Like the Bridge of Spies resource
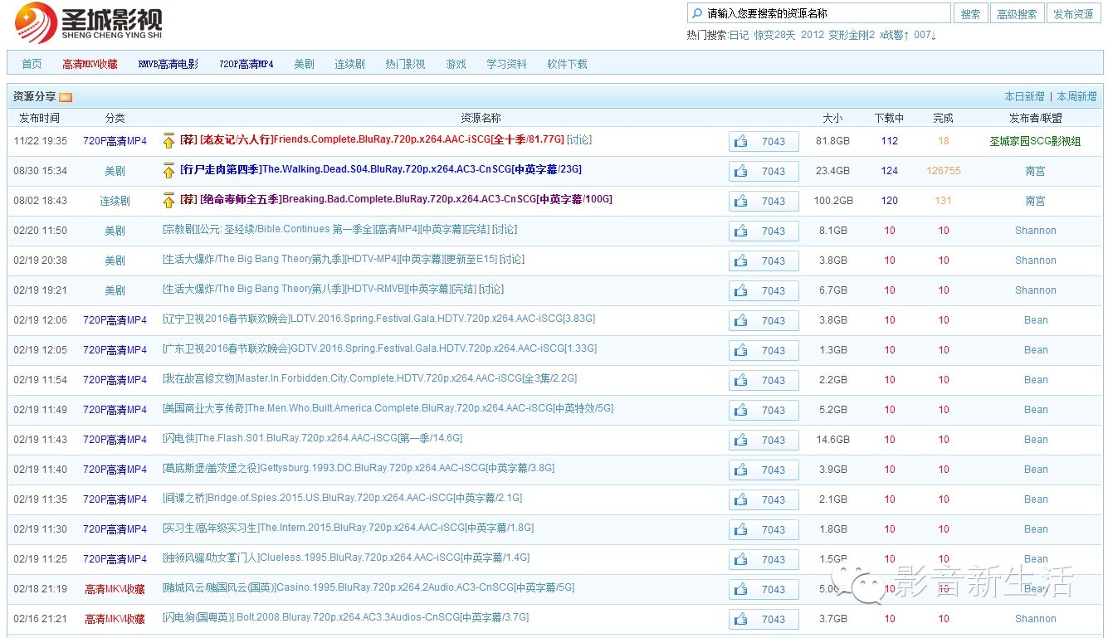Image resolution: width=1108 pixels, height=638 pixels. click(x=740, y=499)
